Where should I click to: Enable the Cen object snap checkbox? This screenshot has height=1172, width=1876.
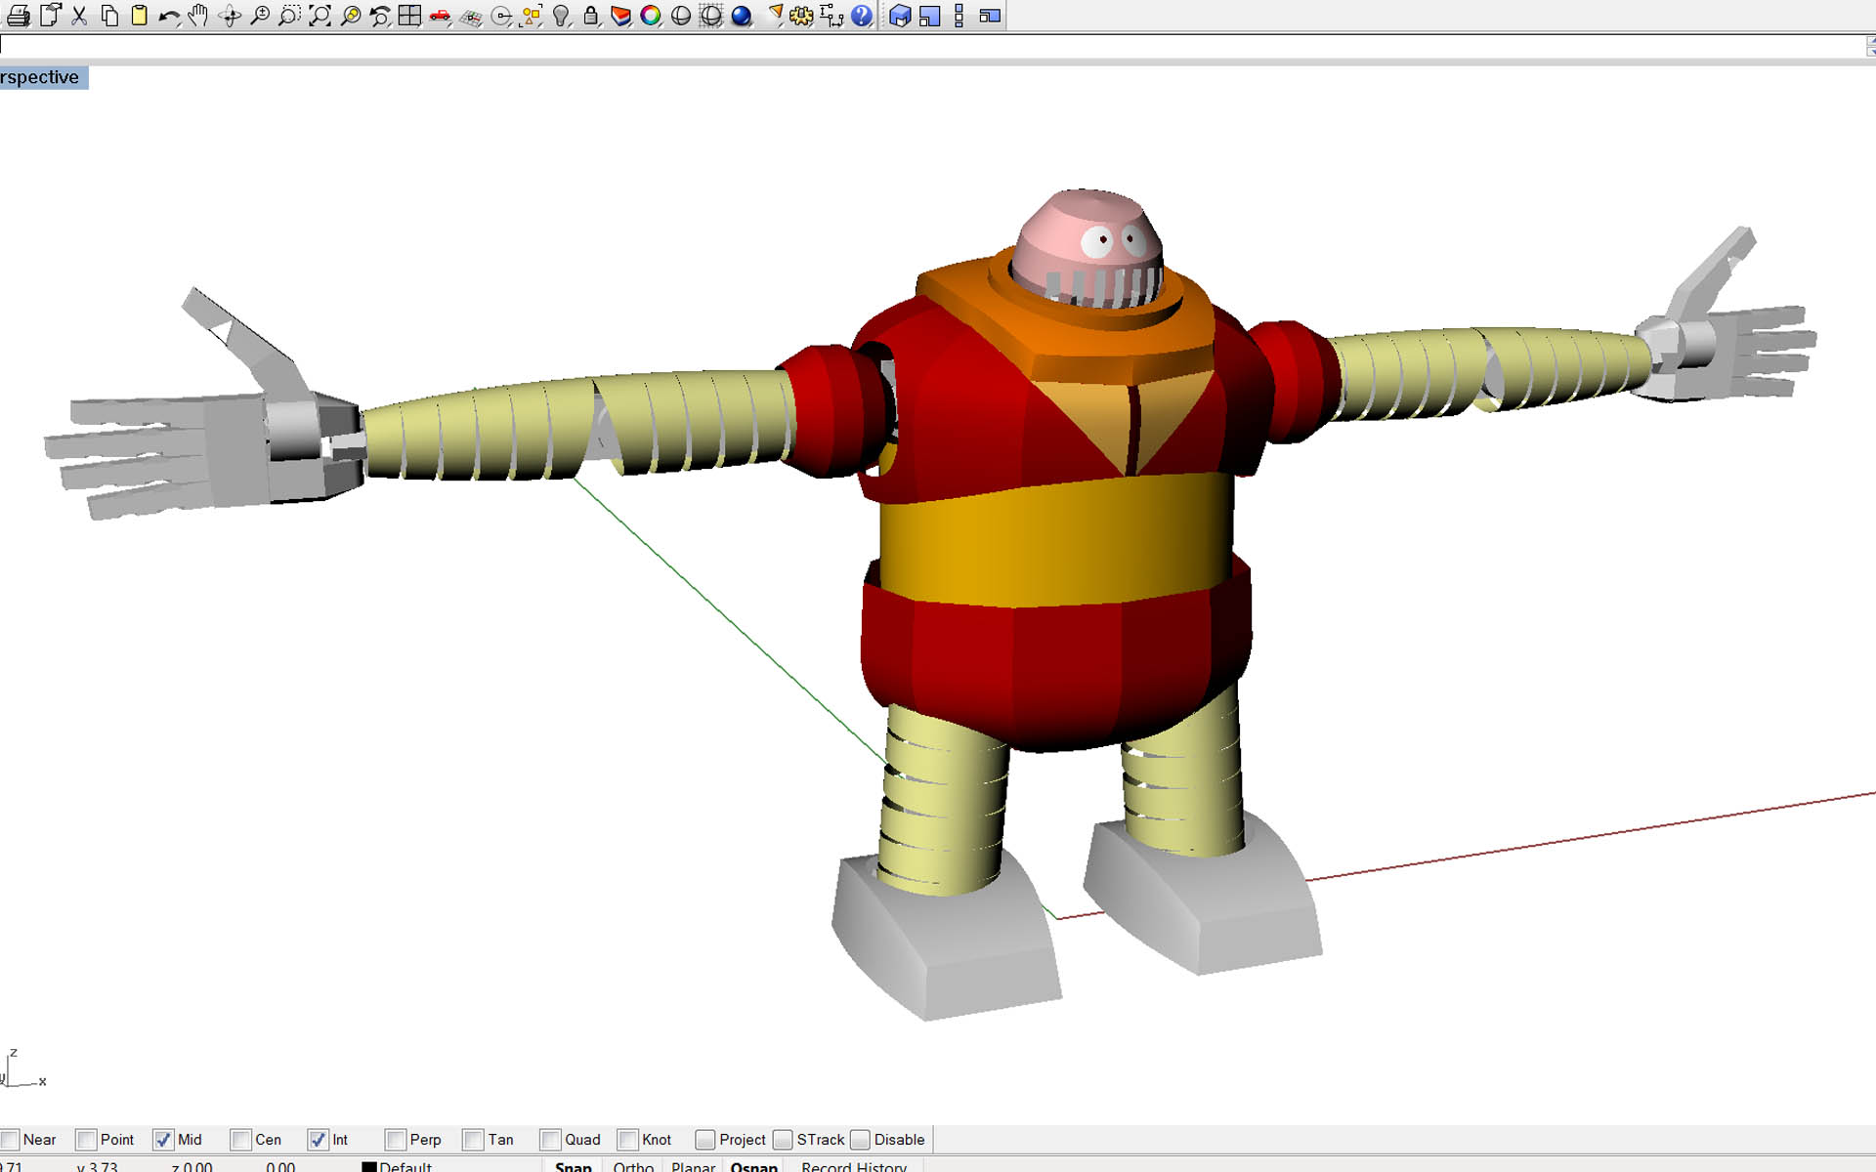[240, 1140]
